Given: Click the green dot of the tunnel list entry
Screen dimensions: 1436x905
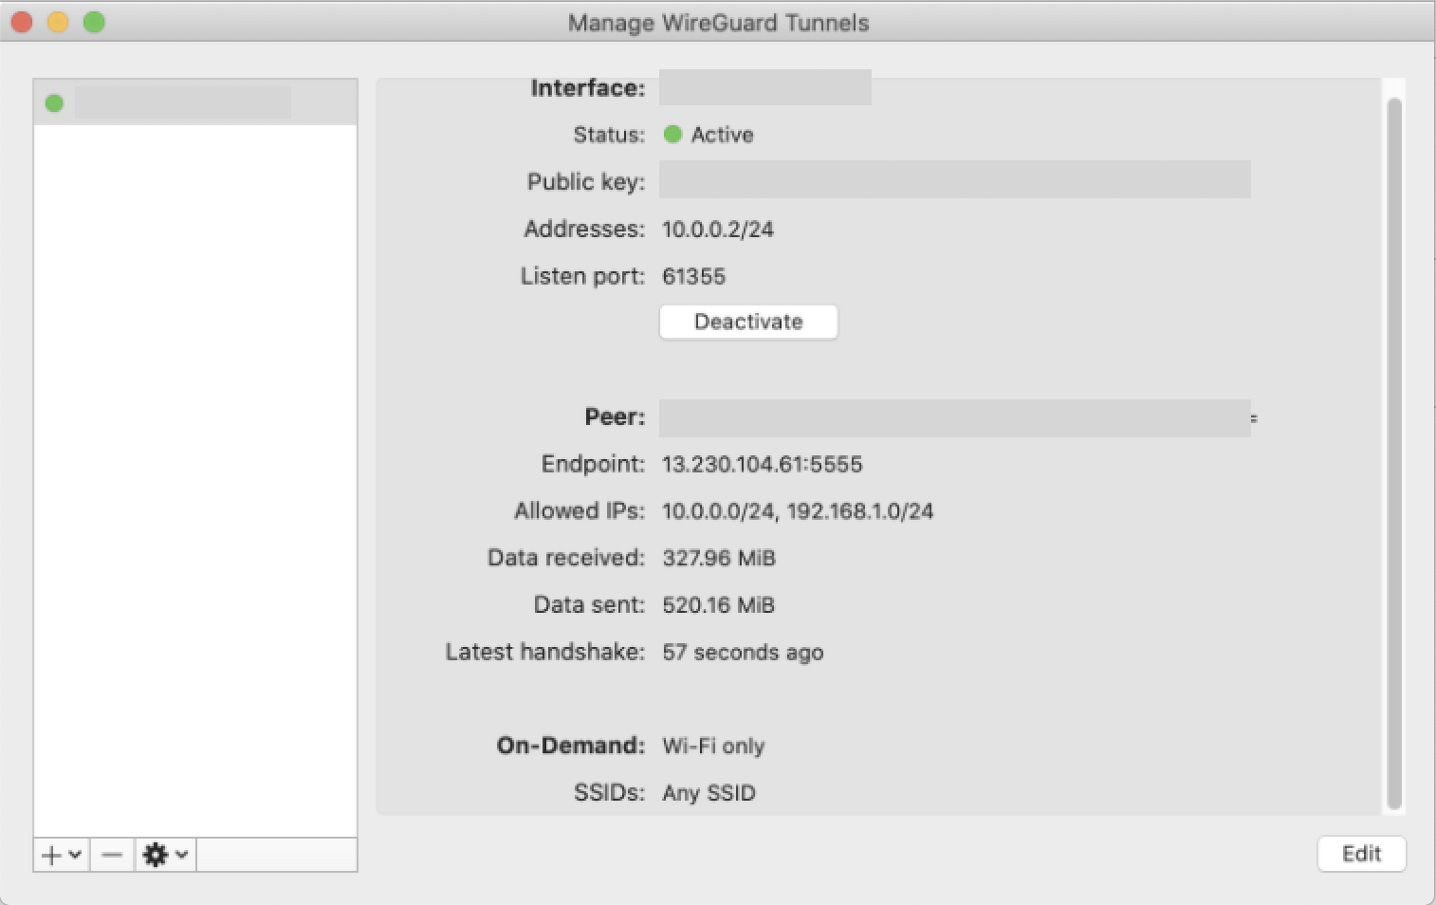Looking at the screenshot, I should click(54, 102).
